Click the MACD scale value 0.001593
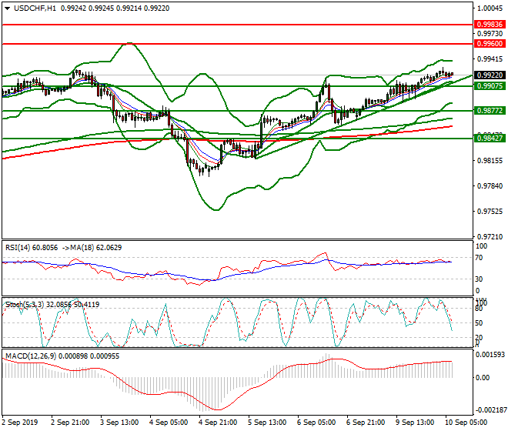This screenshot has height=431, width=508. coord(490,355)
